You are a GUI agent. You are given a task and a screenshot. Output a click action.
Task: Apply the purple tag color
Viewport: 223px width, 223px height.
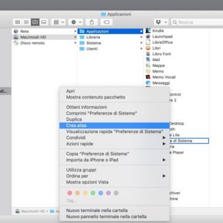[108, 193]
